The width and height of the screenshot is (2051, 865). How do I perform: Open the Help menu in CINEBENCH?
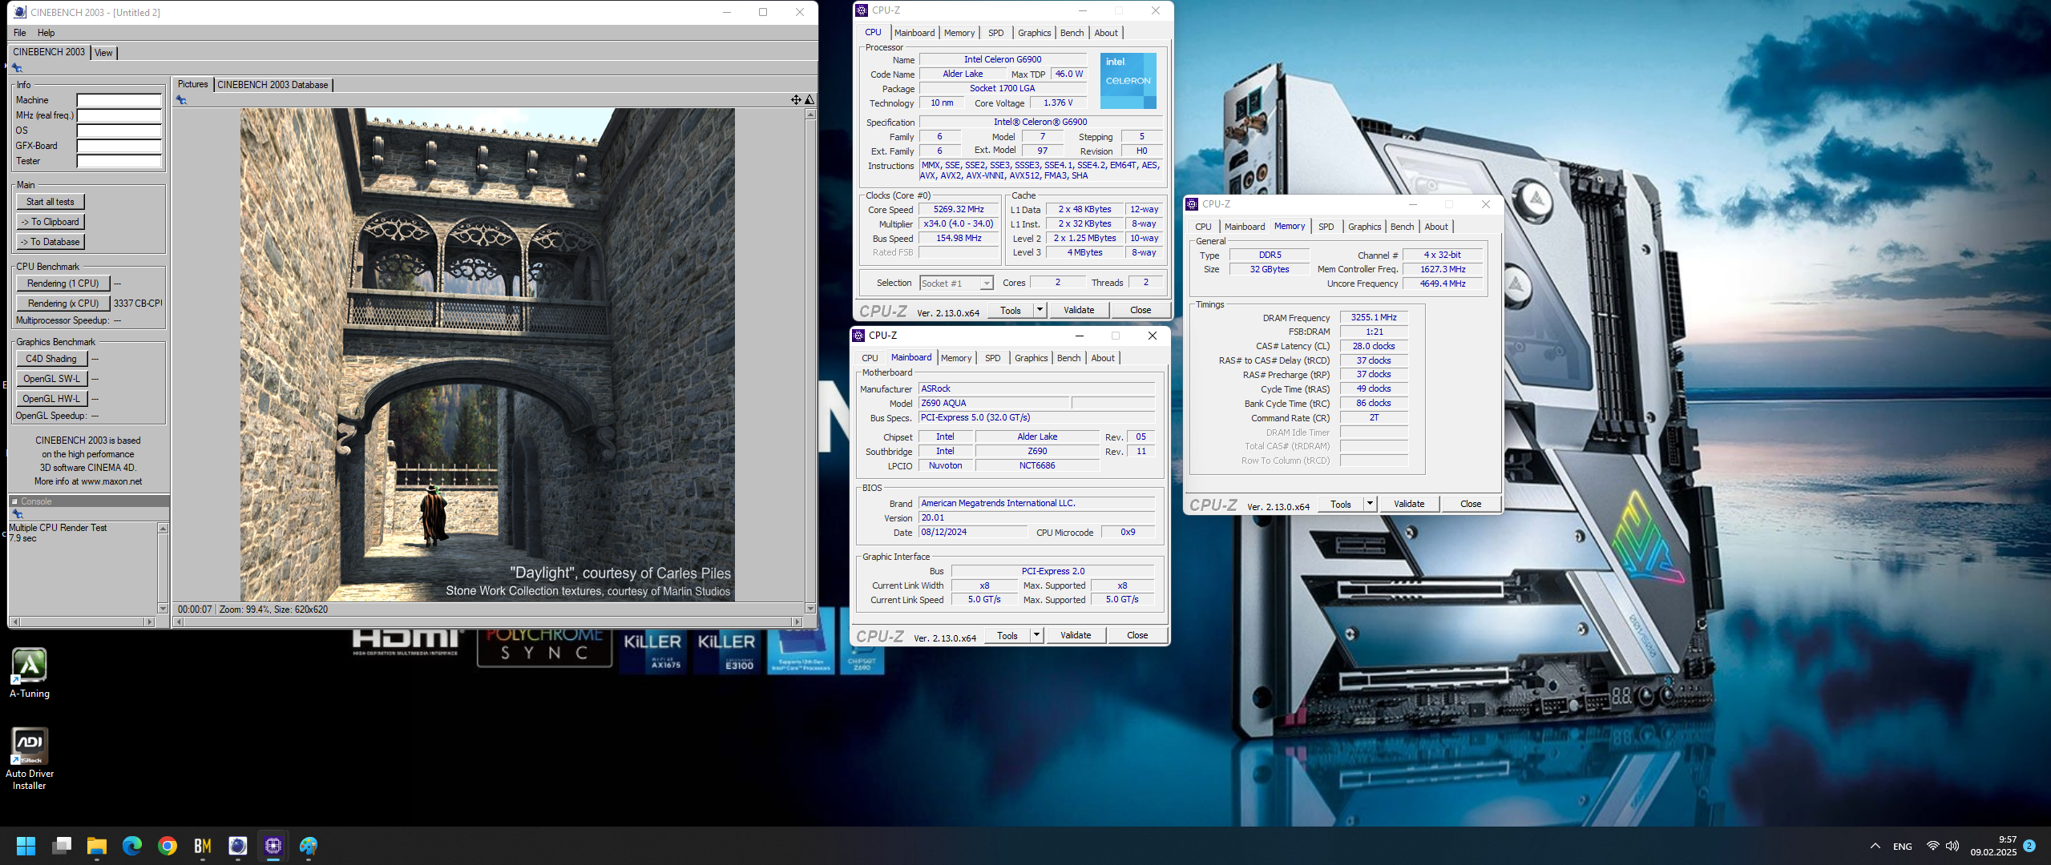[46, 33]
